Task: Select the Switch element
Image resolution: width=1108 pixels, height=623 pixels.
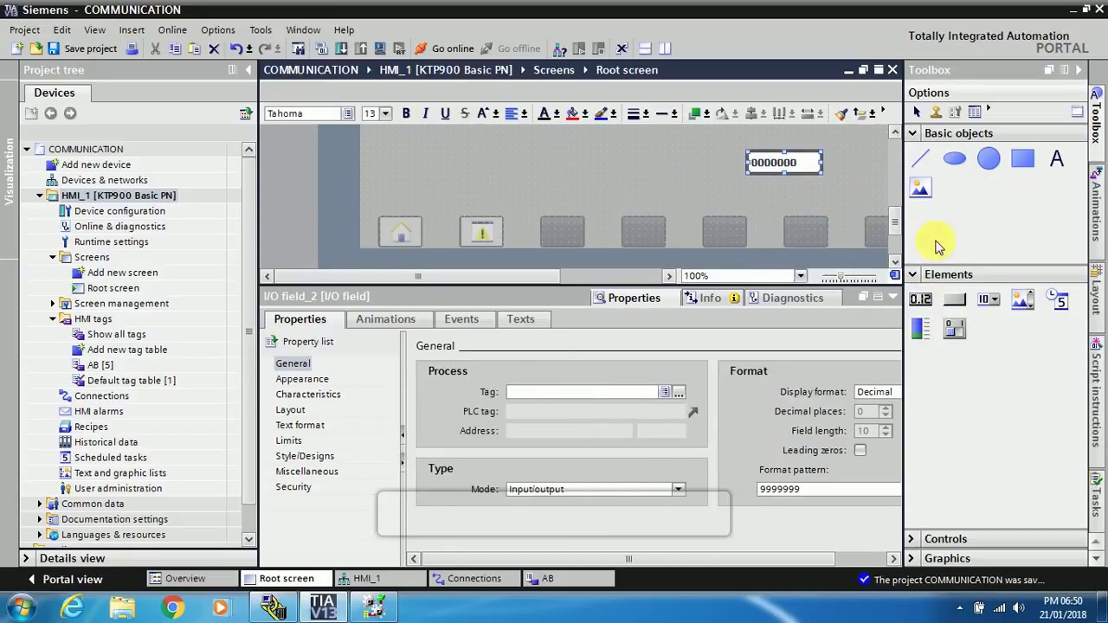Action: pyautogui.click(x=954, y=328)
